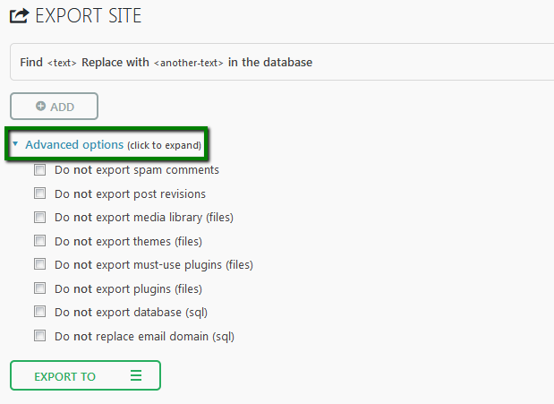This screenshot has width=554, height=404.
Task: Click the Export Site share icon
Action: point(19,16)
